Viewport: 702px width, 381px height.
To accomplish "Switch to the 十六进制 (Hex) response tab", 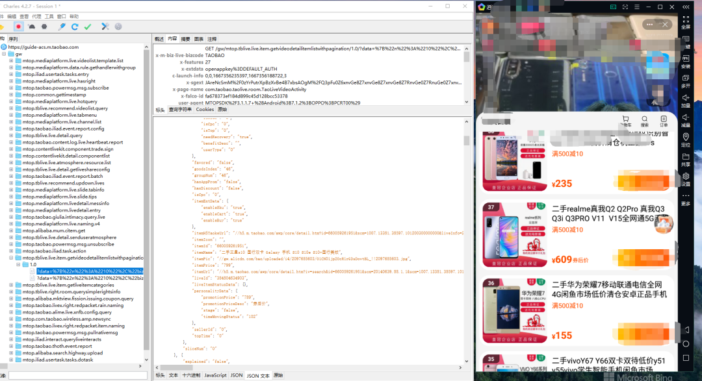I will (x=191, y=376).
